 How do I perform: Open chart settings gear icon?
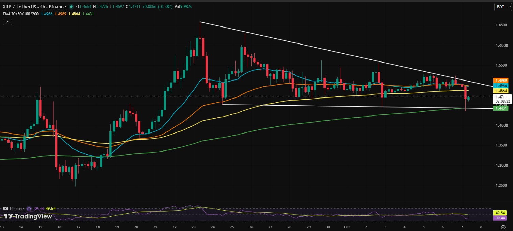point(503,227)
